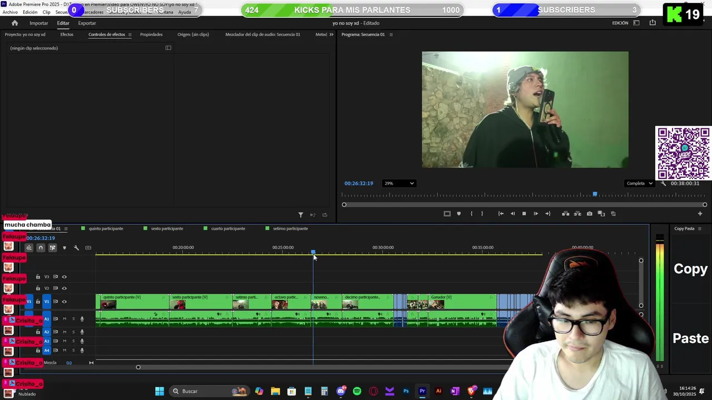Switch to the Efectos tab
This screenshot has width=712, height=400.
click(x=67, y=34)
